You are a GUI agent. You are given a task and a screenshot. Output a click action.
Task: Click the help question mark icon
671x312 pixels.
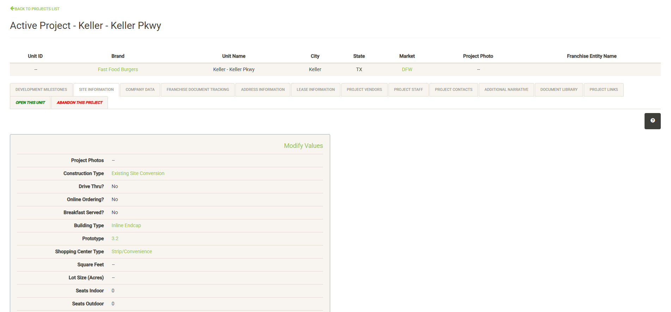tap(652, 121)
